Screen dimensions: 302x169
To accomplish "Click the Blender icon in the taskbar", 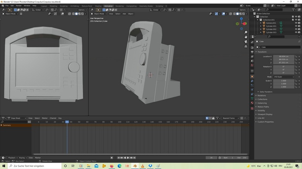I will coord(135,166).
